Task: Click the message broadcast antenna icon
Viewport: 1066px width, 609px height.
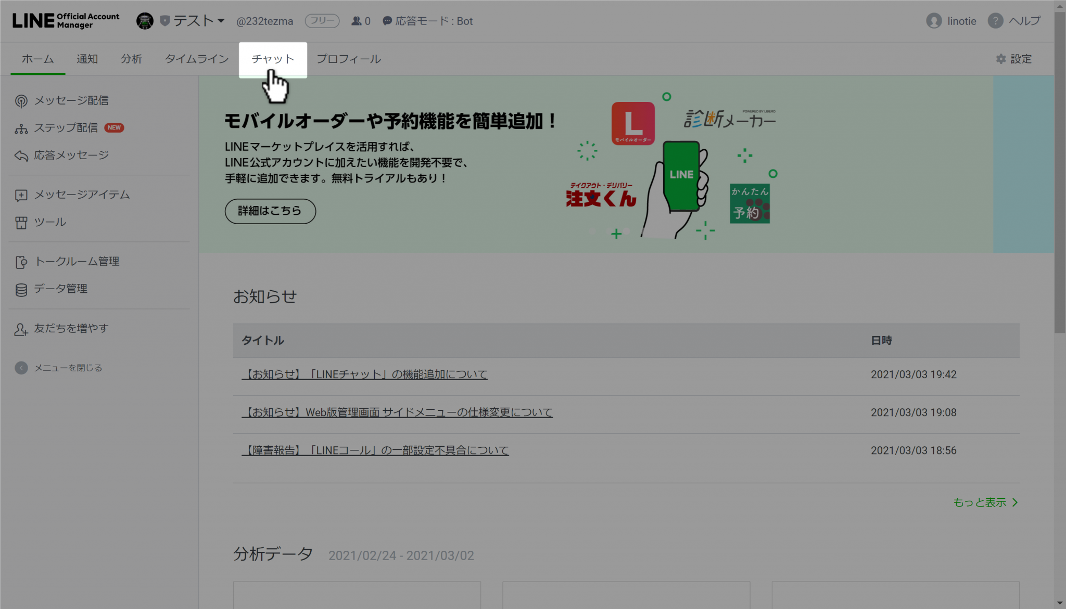Action: point(21,101)
